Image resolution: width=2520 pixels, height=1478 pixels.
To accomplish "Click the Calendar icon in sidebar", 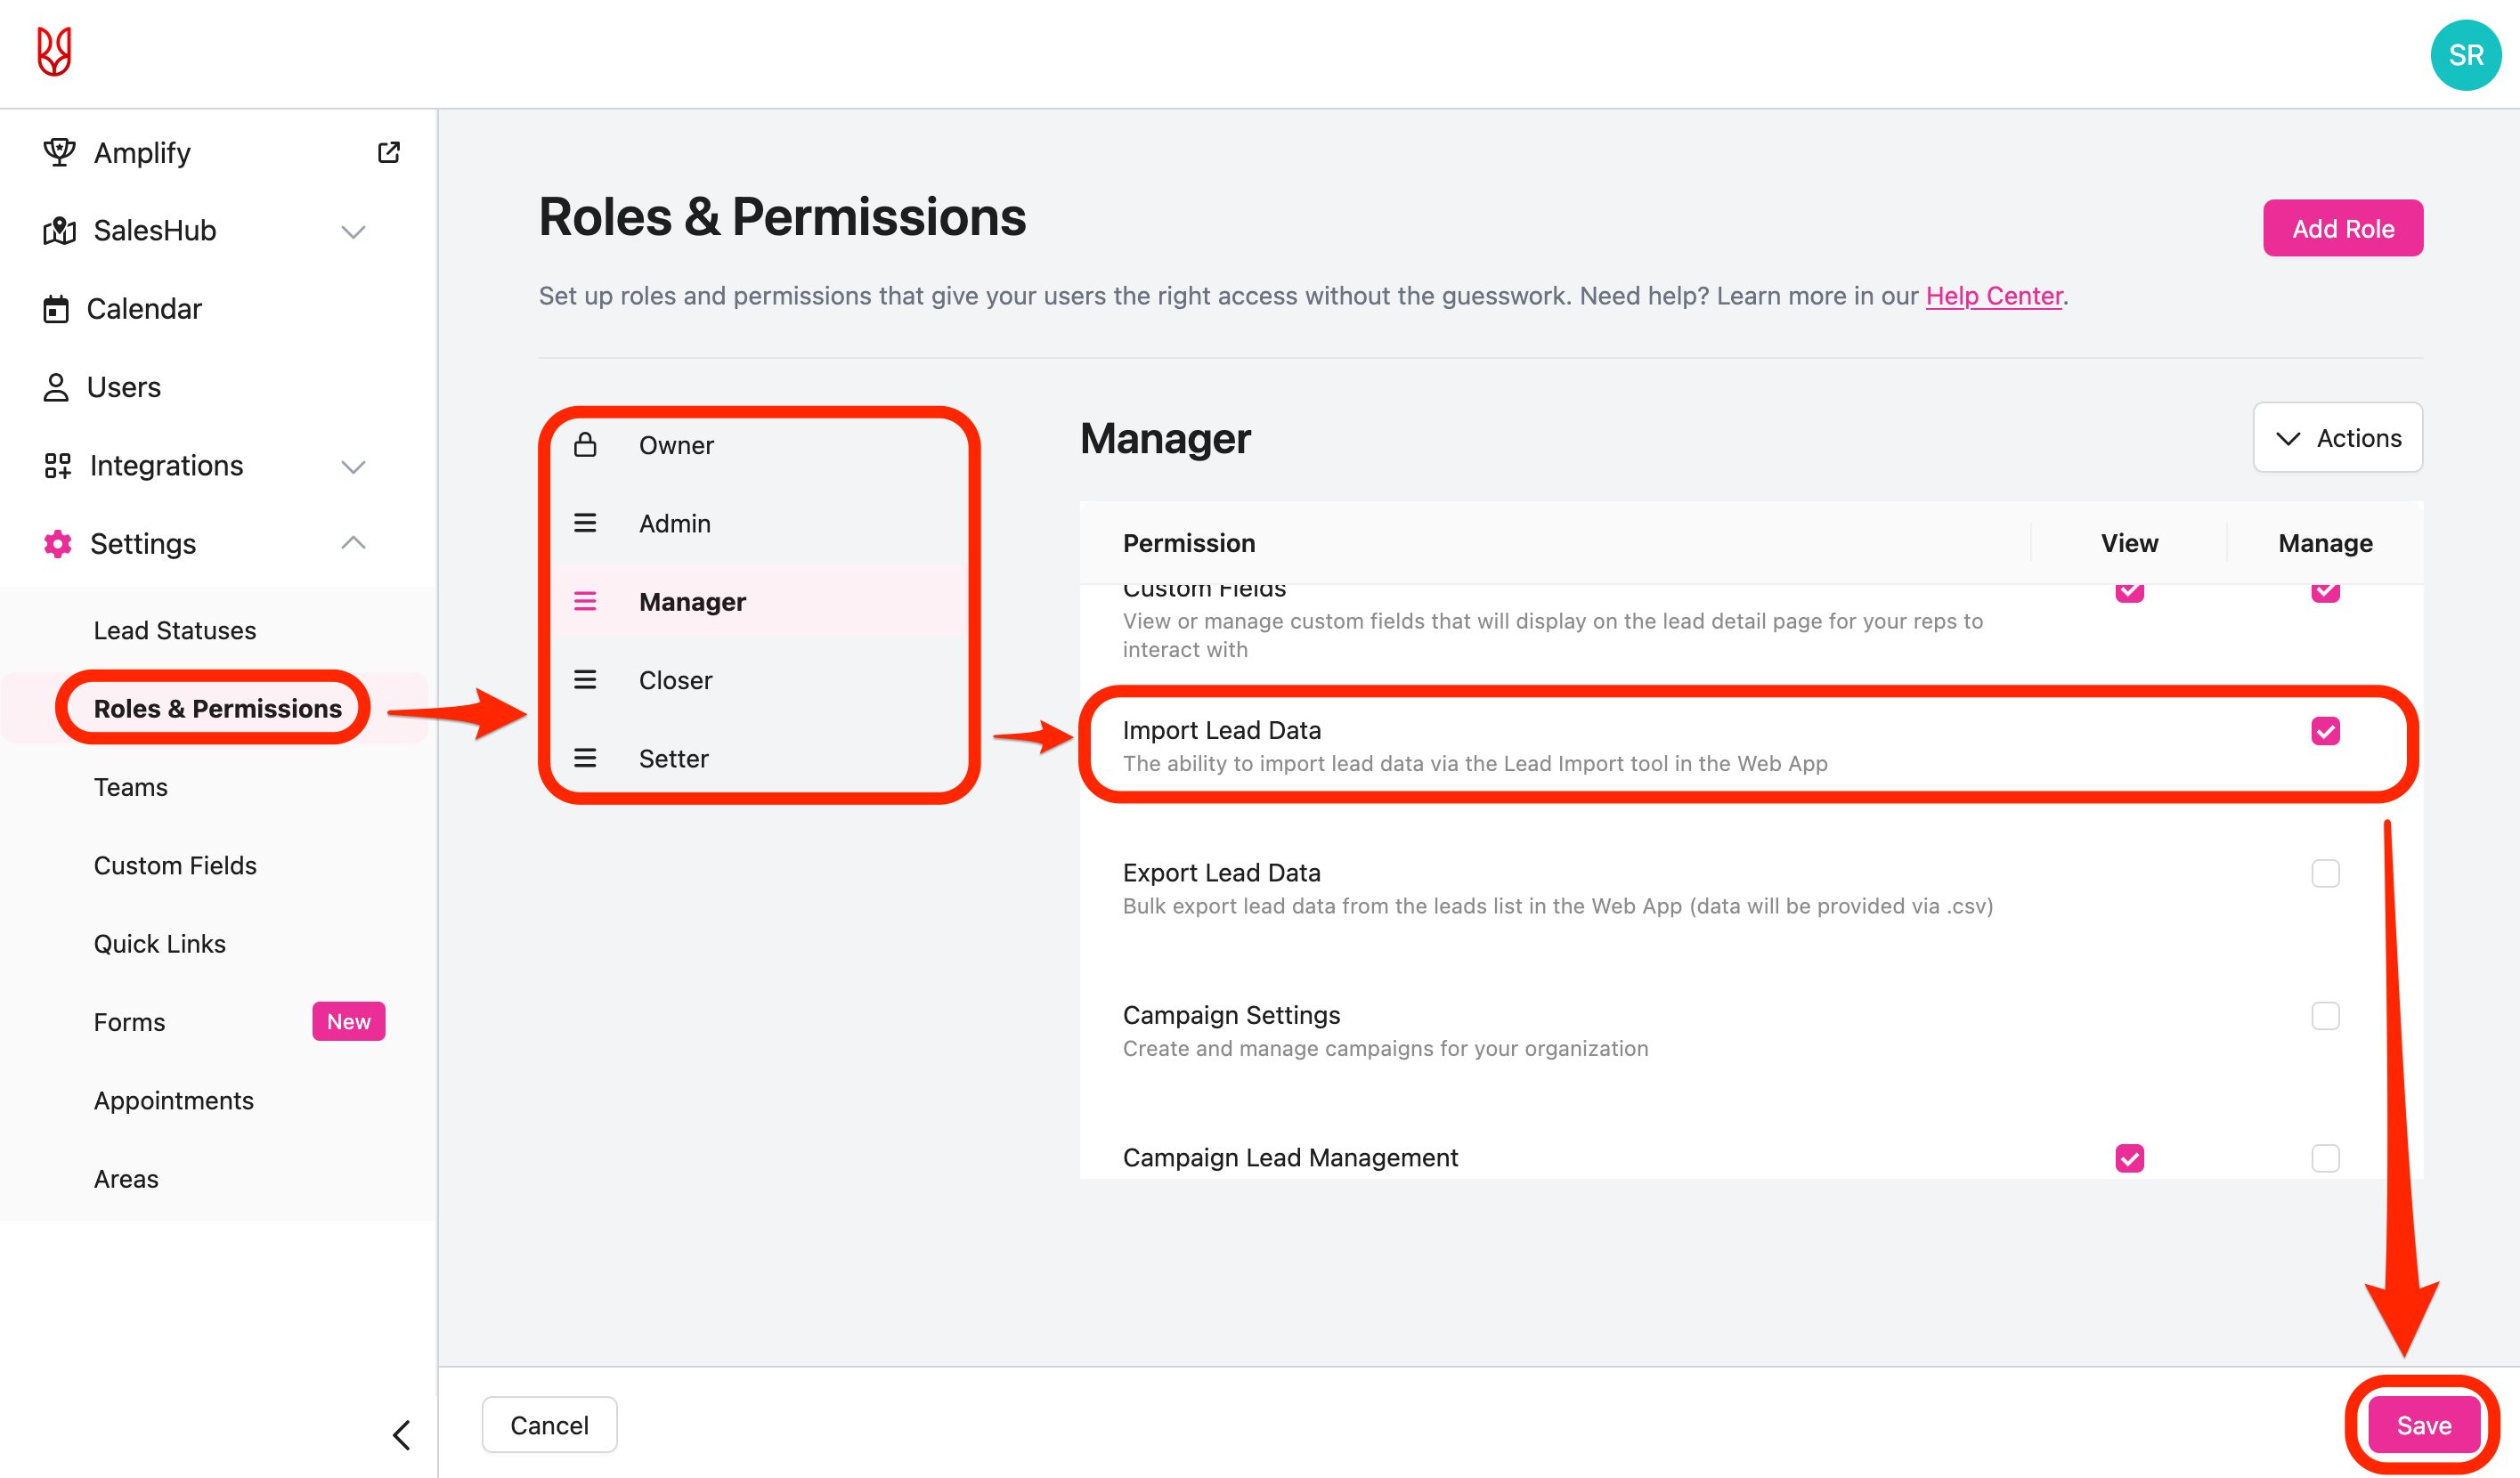I will [x=56, y=309].
